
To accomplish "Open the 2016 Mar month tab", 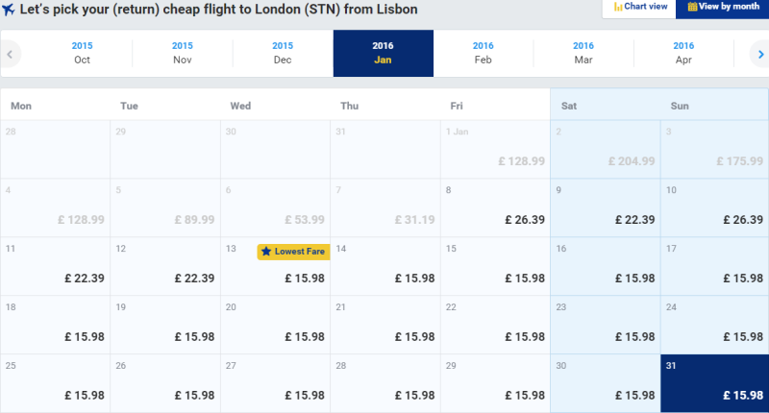I will (x=583, y=53).
